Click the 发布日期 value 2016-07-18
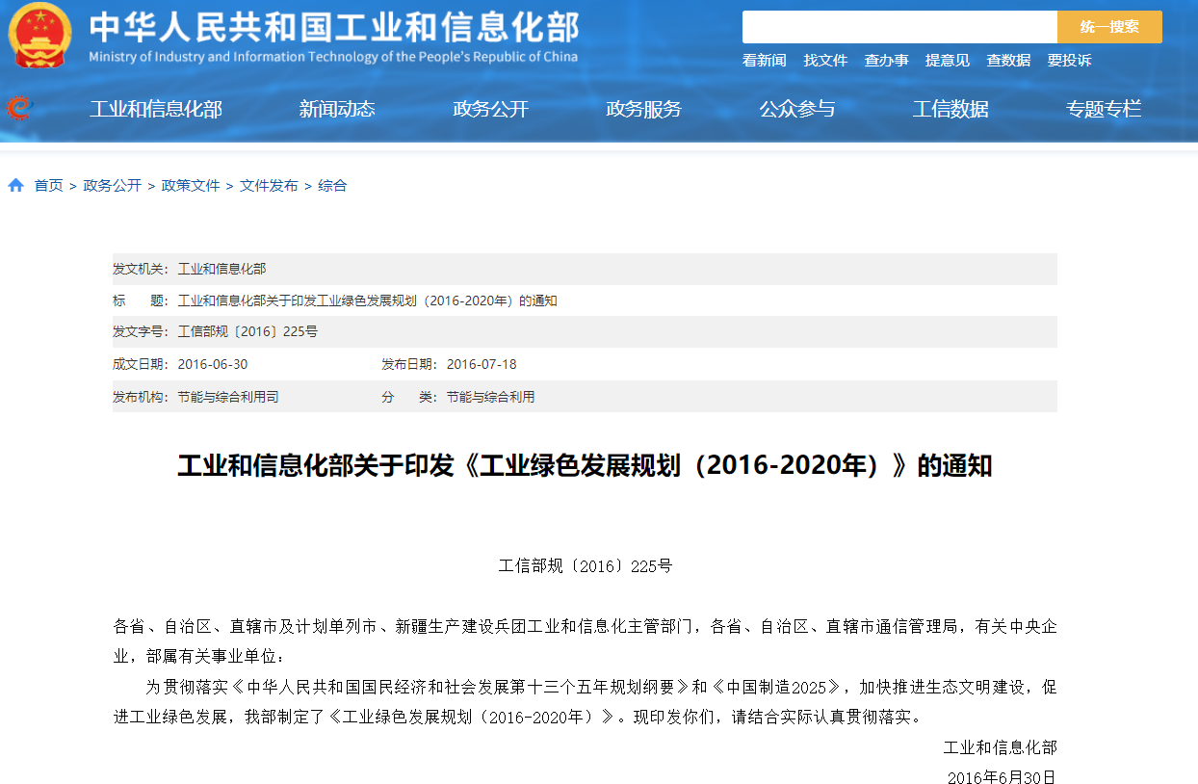The height and width of the screenshot is (784, 1198). pos(482,364)
